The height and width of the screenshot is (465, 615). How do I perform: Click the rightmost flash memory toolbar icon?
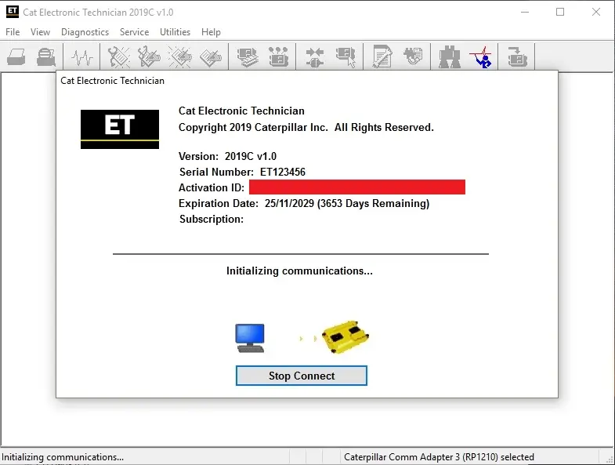pyautogui.click(x=517, y=57)
